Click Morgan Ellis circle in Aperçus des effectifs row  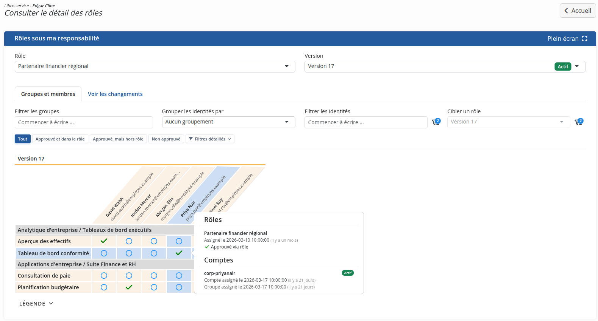click(x=154, y=241)
